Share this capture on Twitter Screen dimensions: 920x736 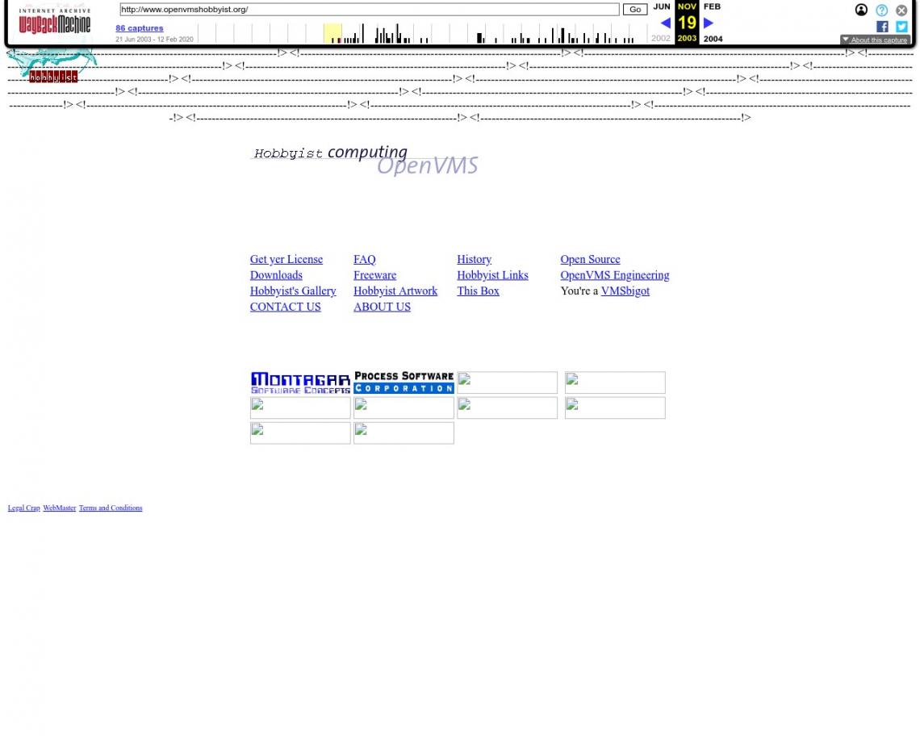[901, 27]
